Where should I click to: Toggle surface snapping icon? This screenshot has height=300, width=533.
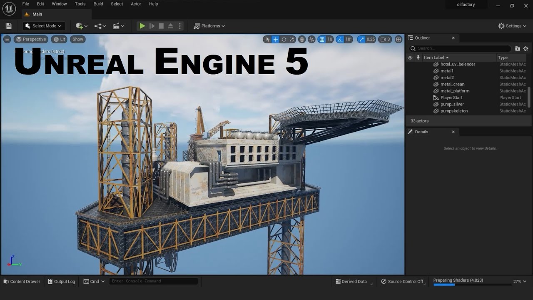pos(311,40)
